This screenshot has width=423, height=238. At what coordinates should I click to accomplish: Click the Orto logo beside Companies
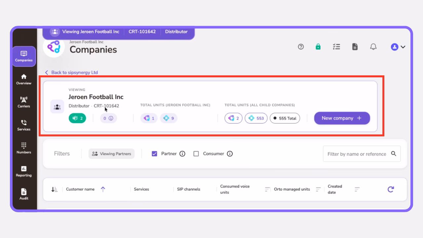54,47
